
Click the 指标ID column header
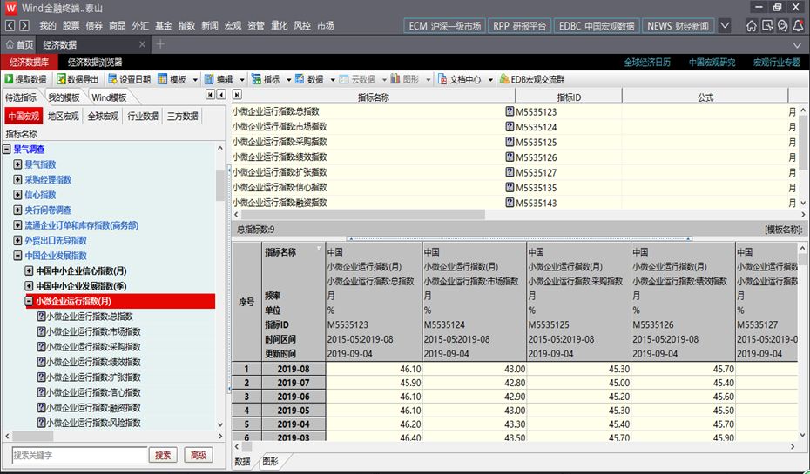pos(569,97)
